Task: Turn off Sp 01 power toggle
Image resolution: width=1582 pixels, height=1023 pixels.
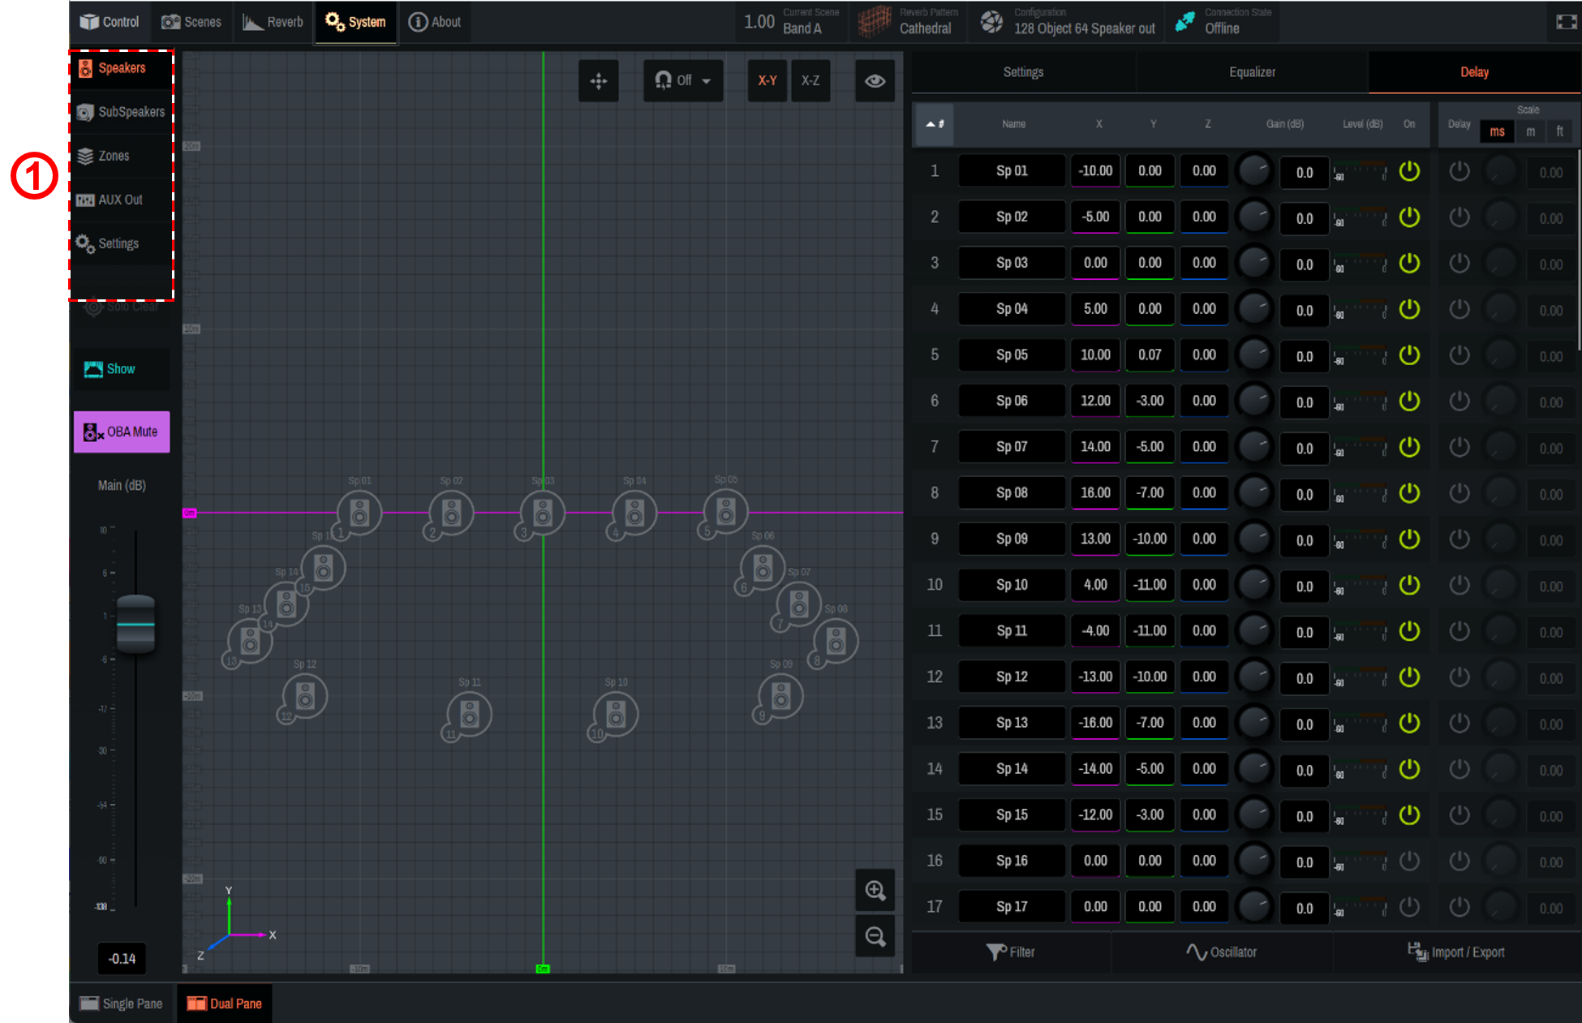Action: (1409, 171)
